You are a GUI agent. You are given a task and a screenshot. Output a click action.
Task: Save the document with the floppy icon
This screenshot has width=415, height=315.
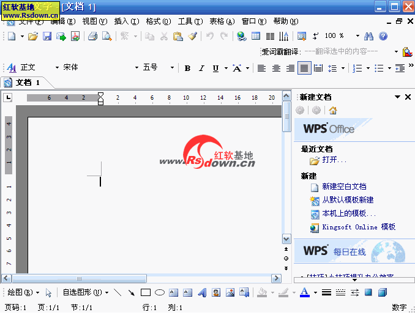pos(47,36)
